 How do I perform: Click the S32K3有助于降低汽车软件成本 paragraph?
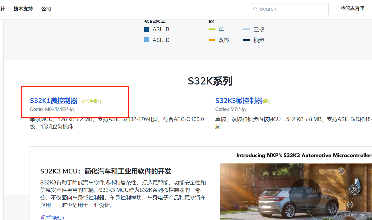click(x=123, y=194)
